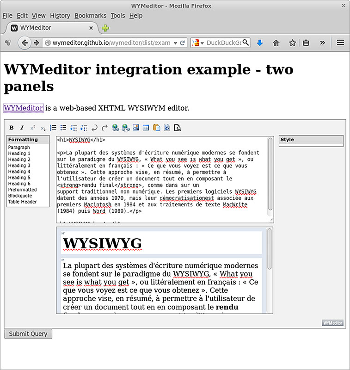This screenshot has height=370, width=350.
Task: Open a new tab with the plus icon
Action: pos(105,28)
